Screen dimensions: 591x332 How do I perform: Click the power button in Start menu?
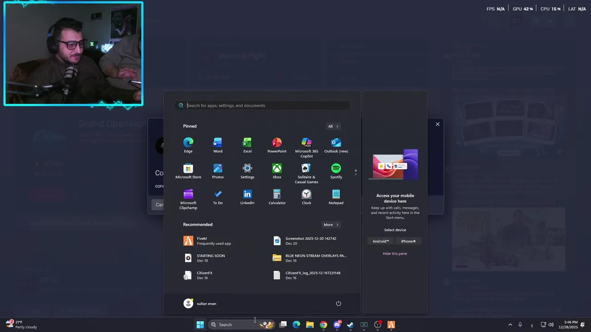pos(338,303)
